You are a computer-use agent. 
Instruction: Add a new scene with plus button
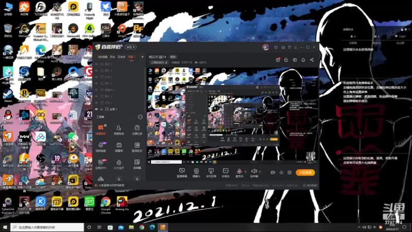[143, 57]
